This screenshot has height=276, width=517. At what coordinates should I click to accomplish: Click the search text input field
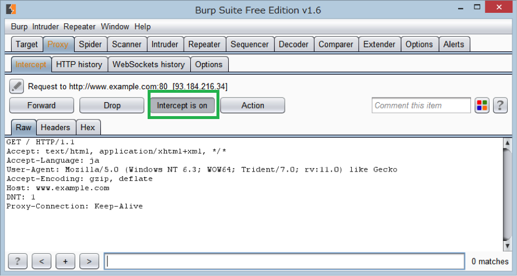coord(285,261)
